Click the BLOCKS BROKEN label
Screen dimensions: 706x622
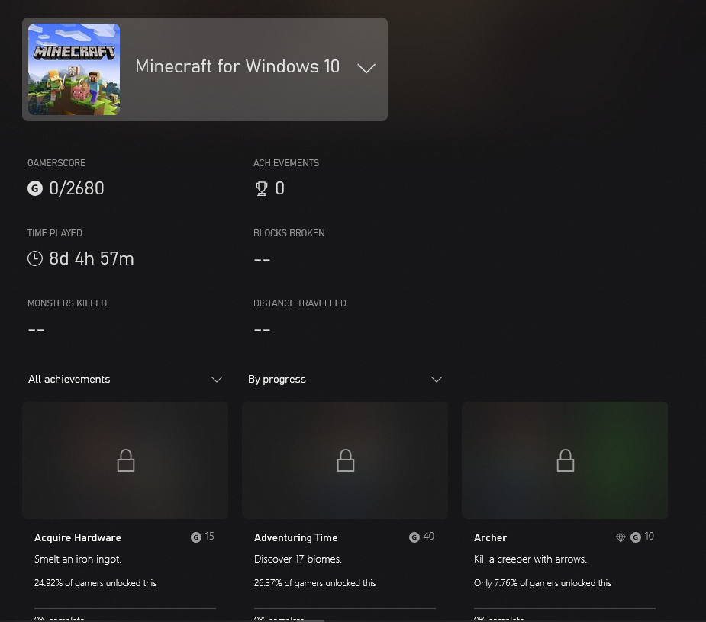(289, 233)
